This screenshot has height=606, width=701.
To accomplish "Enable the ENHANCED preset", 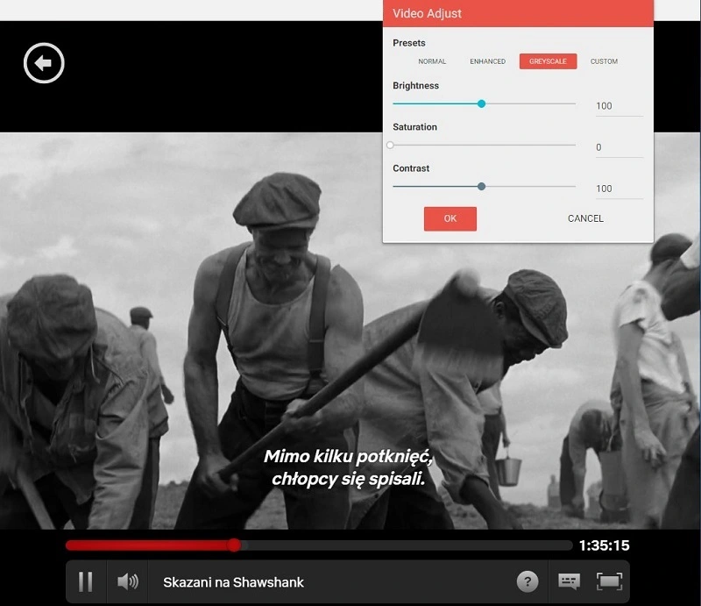I will point(487,61).
